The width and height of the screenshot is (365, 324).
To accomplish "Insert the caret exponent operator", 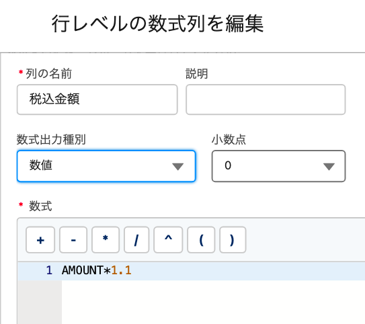I will pyautogui.click(x=168, y=240).
